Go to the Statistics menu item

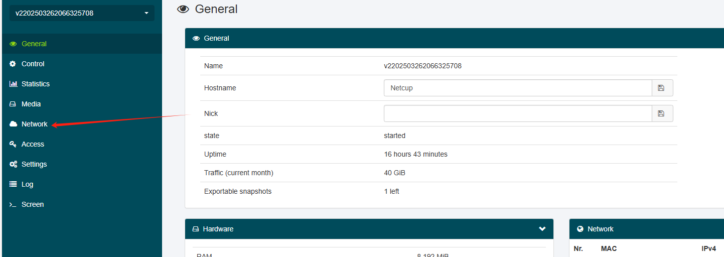(35, 84)
